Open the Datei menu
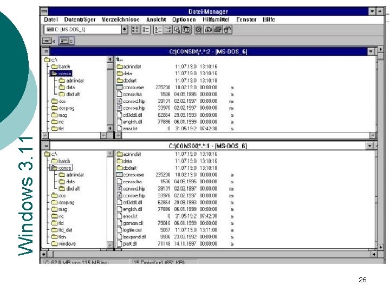 tap(51, 19)
